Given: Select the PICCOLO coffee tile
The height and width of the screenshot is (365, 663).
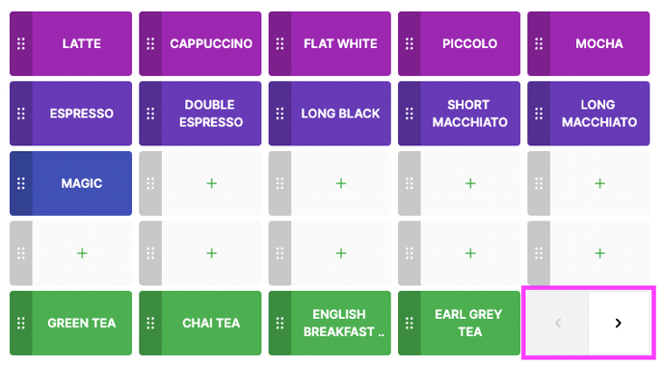Looking at the screenshot, I should click(470, 43).
